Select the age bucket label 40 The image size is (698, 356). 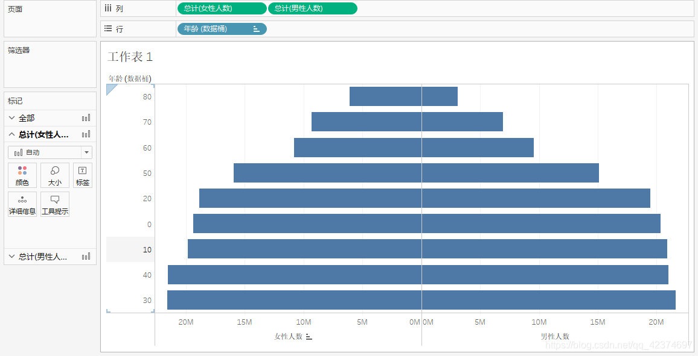pos(147,275)
